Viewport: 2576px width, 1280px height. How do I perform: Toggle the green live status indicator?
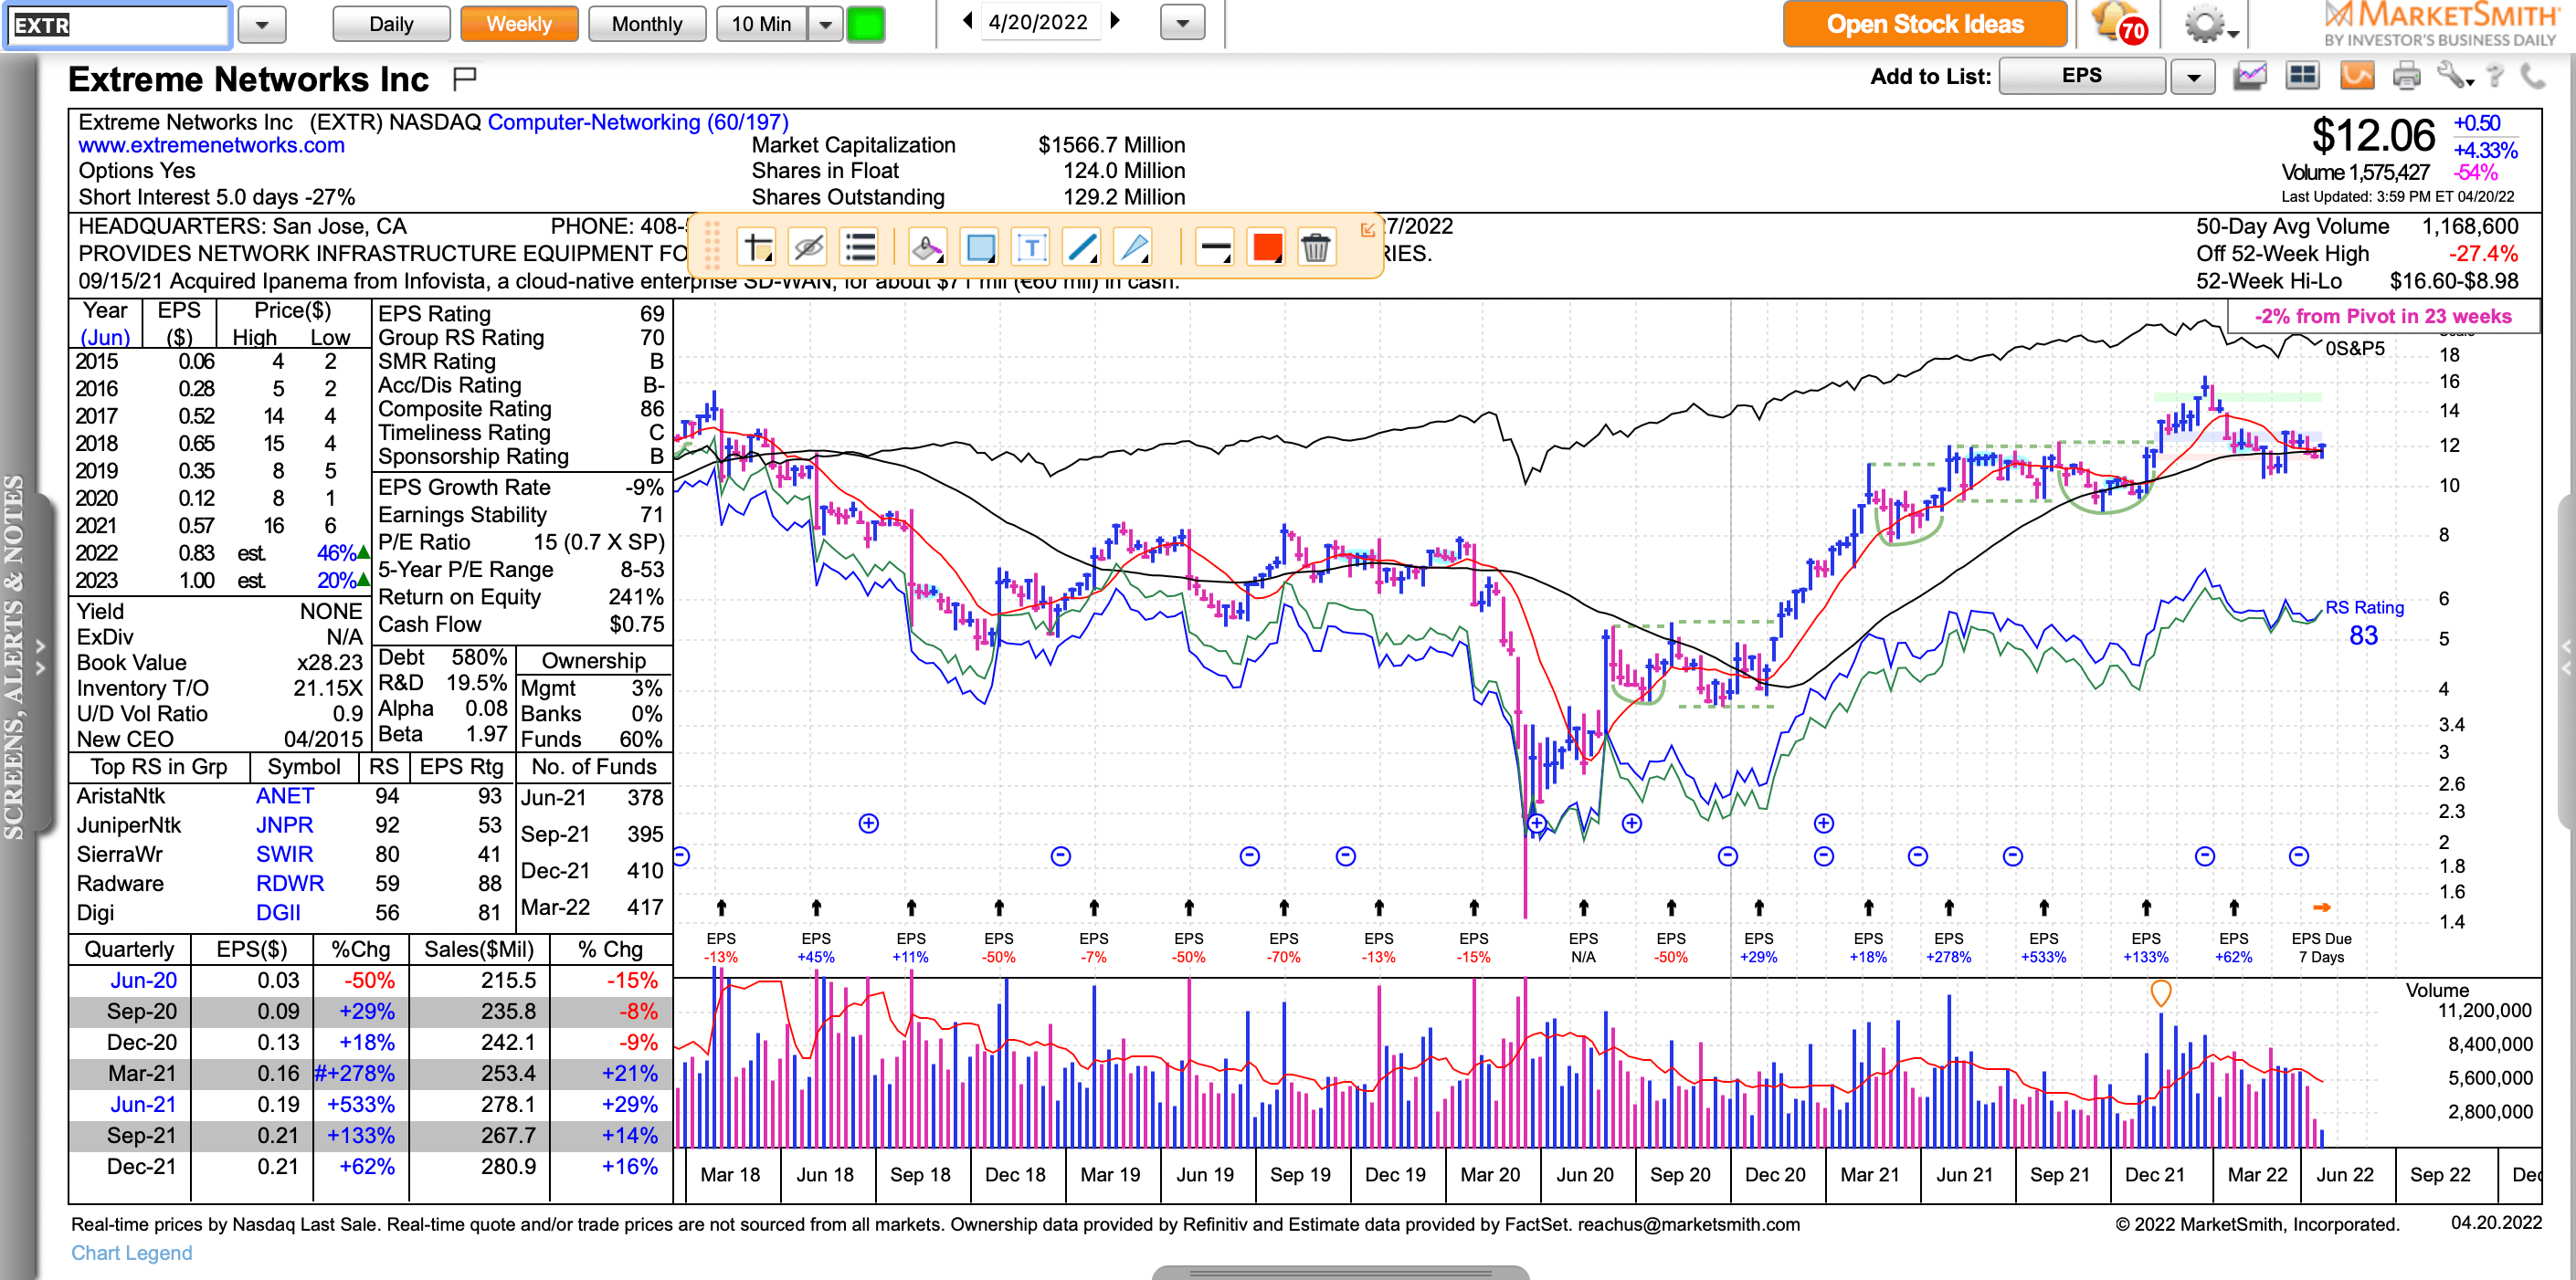866,24
